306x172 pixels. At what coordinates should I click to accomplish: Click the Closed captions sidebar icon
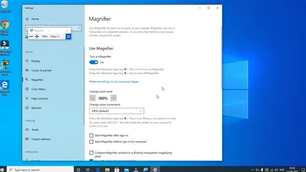coord(27,139)
